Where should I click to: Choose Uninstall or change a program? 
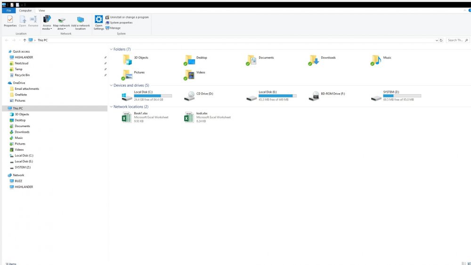click(x=127, y=17)
